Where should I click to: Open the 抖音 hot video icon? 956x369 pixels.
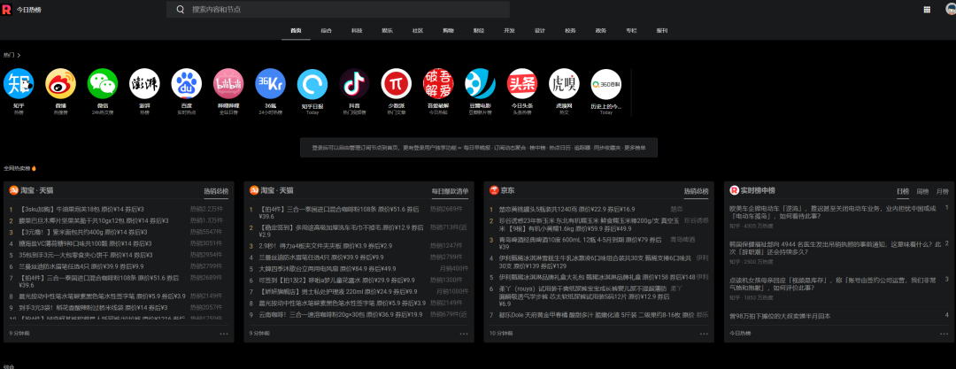click(x=354, y=83)
